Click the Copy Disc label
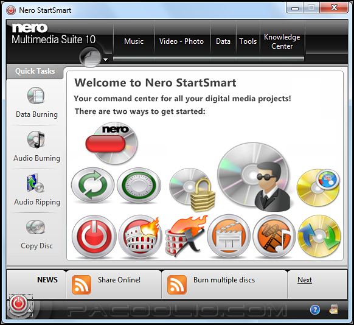 37,246
